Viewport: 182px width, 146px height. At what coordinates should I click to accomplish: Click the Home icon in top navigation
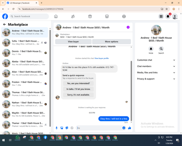click(x=56, y=16)
